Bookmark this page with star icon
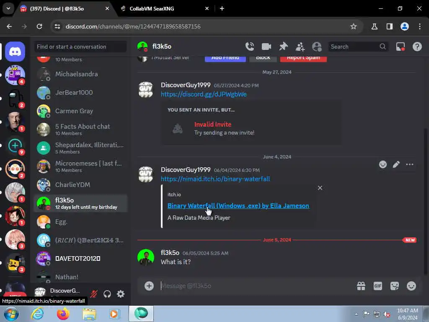This screenshot has height=322, width=429. [x=353, y=26]
